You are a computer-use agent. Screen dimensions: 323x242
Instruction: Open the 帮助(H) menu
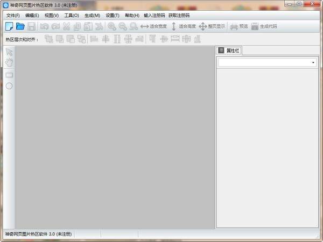point(132,16)
